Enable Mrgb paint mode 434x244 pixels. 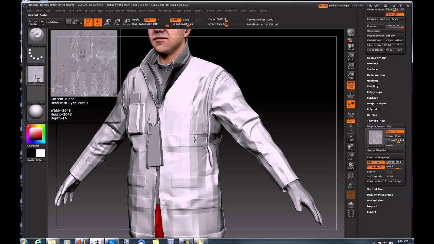136,20
